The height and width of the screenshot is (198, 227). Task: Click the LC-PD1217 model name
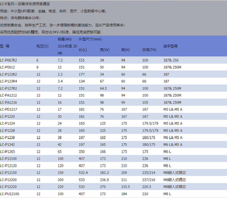(x=9, y=109)
